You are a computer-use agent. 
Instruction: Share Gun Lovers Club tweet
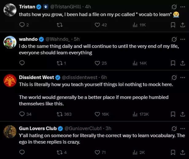(182, 152)
